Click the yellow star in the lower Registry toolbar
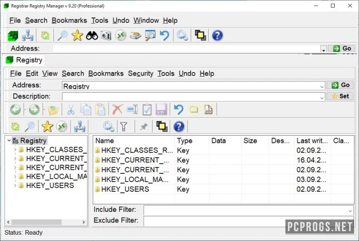Viewport: 359px width, 241px height. [47, 127]
